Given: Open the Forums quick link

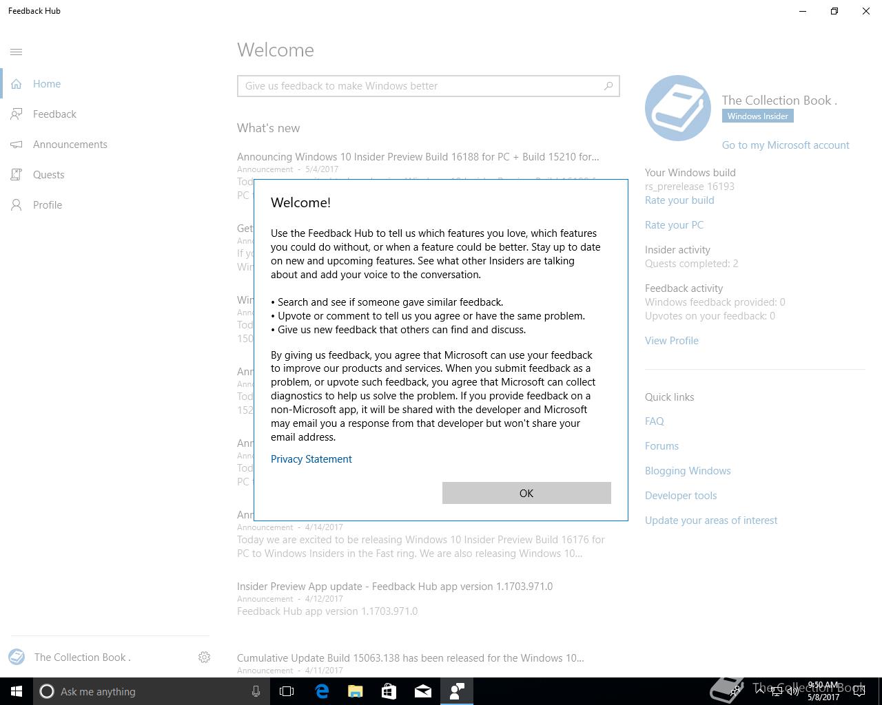Looking at the screenshot, I should (661, 446).
